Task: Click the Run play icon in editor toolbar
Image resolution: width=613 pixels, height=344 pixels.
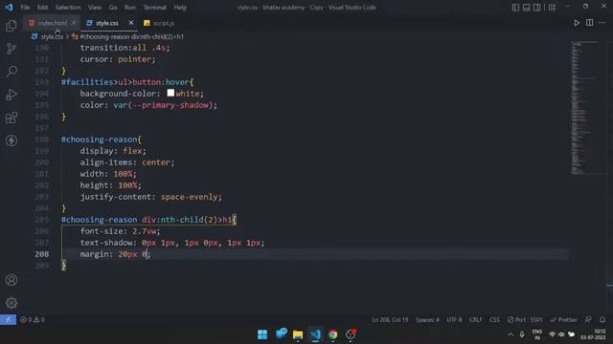Action: pyautogui.click(x=577, y=23)
